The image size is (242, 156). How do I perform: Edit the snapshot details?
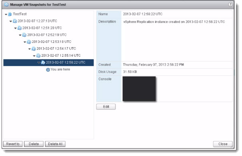pos(106,107)
